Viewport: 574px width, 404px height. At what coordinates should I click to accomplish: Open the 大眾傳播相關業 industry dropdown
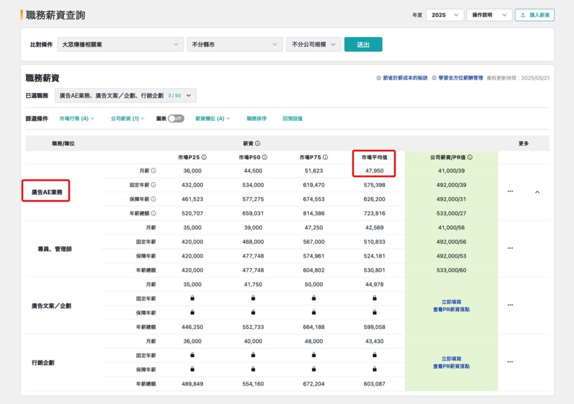click(x=121, y=44)
